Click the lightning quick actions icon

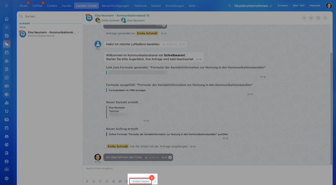click(x=127, y=181)
